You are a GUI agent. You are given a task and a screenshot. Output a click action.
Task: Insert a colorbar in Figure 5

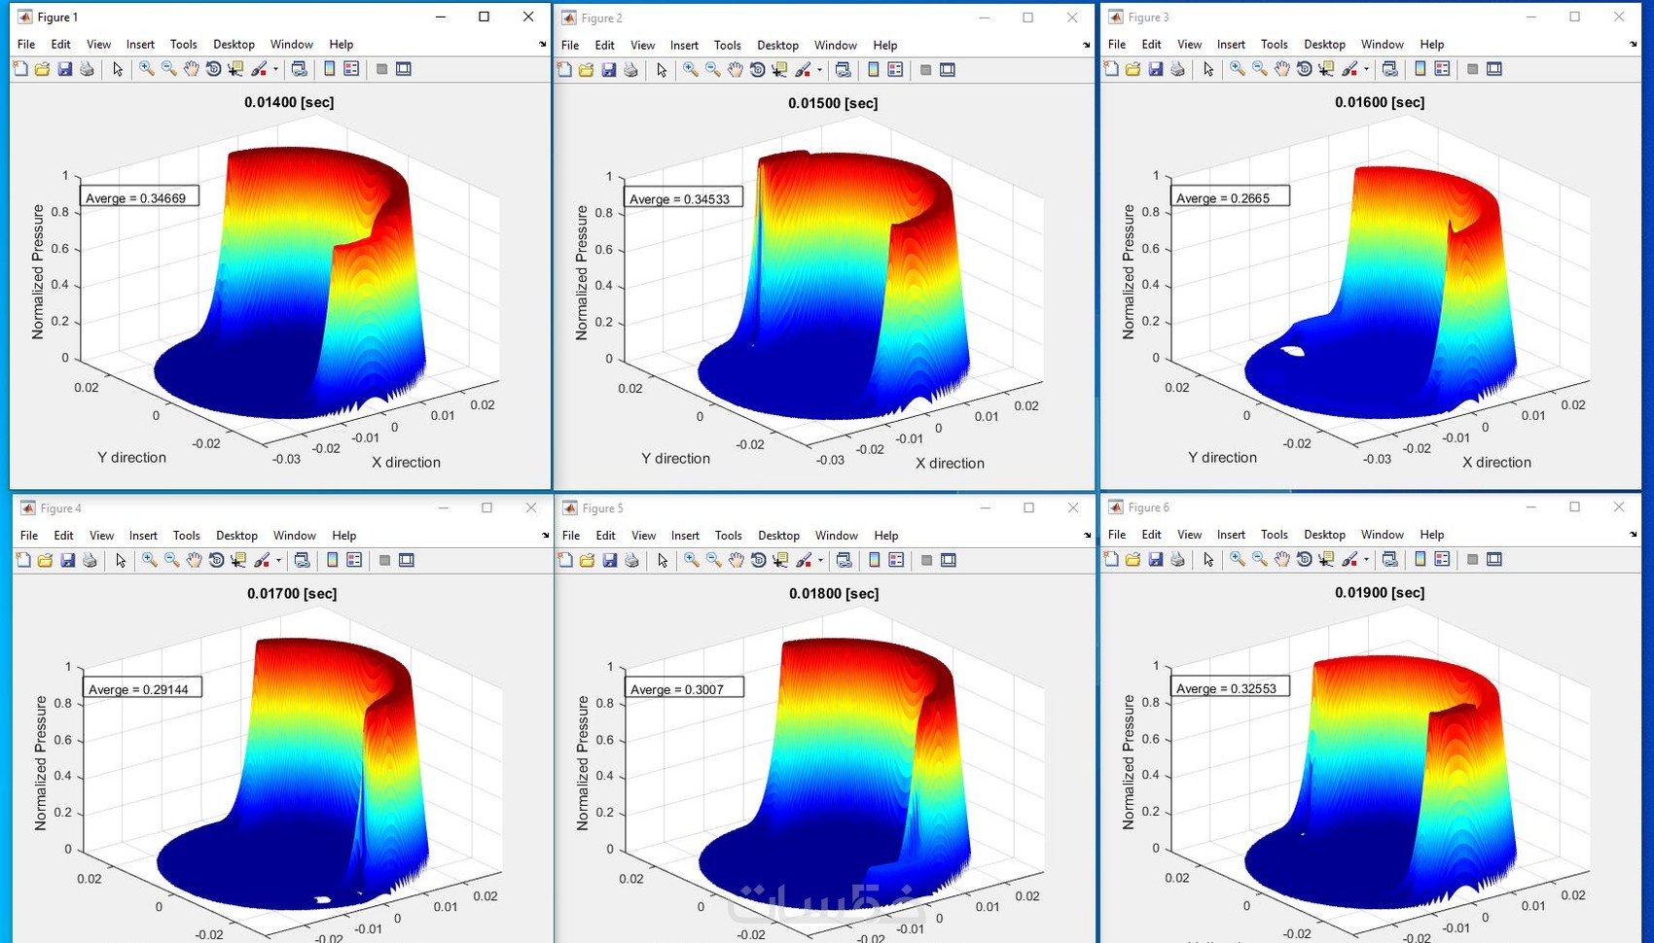click(x=872, y=560)
